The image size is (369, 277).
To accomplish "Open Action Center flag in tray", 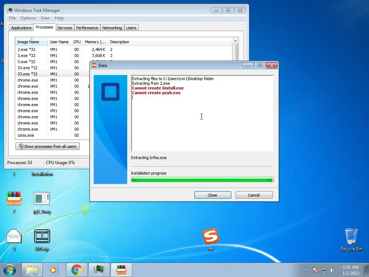I will click(x=315, y=270).
